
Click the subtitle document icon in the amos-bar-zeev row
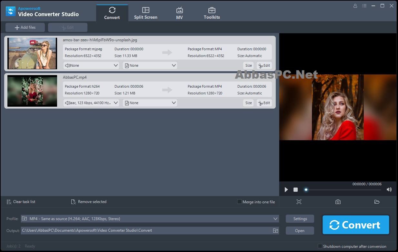(x=126, y=65)
